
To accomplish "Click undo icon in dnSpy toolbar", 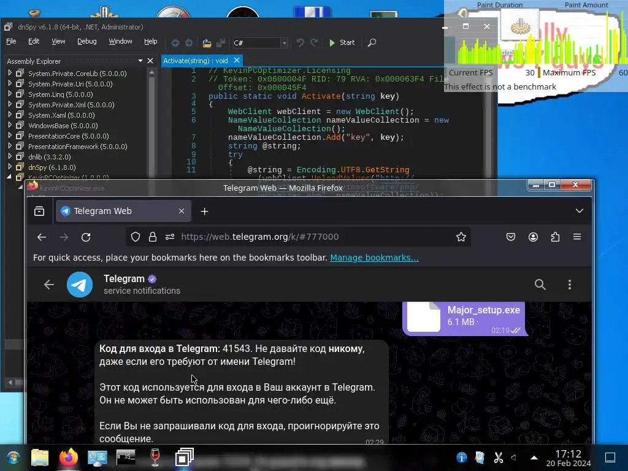I will coord(300,42).
